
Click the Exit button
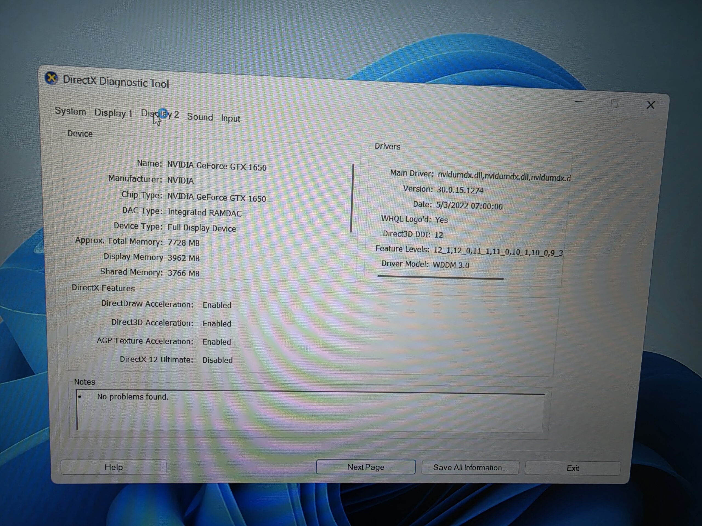(x=573, y=468)
